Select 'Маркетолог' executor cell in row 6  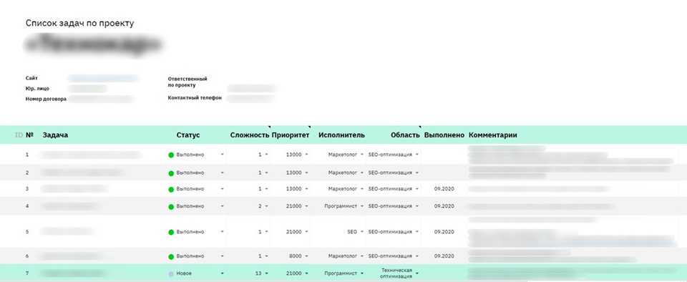click(x=343, y=256)
